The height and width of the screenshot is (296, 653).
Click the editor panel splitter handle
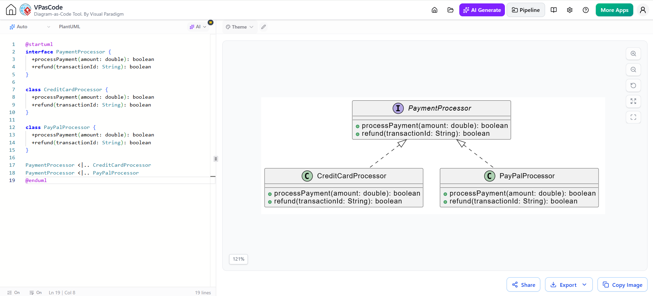coord(216,159)
